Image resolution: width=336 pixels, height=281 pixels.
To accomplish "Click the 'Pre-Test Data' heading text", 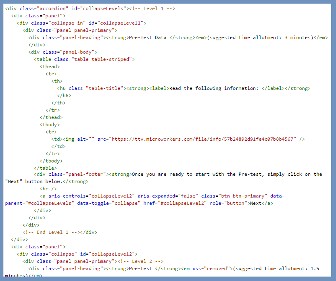I will click(x=148, y=37).
